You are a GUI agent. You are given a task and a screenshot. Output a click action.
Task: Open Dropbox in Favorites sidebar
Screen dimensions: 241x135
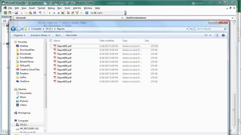(24, 73)
